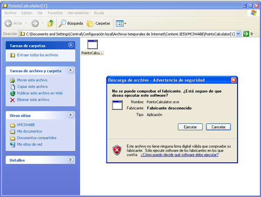The image size is (261, 197).
Task: Click the Atrás back arrow icon
Action: pos(8,23)
